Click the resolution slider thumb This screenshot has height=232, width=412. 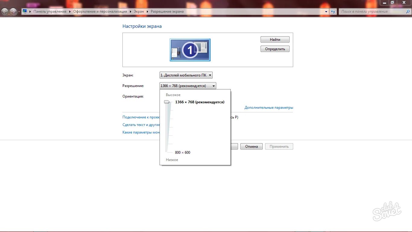(x=167, y=102)
